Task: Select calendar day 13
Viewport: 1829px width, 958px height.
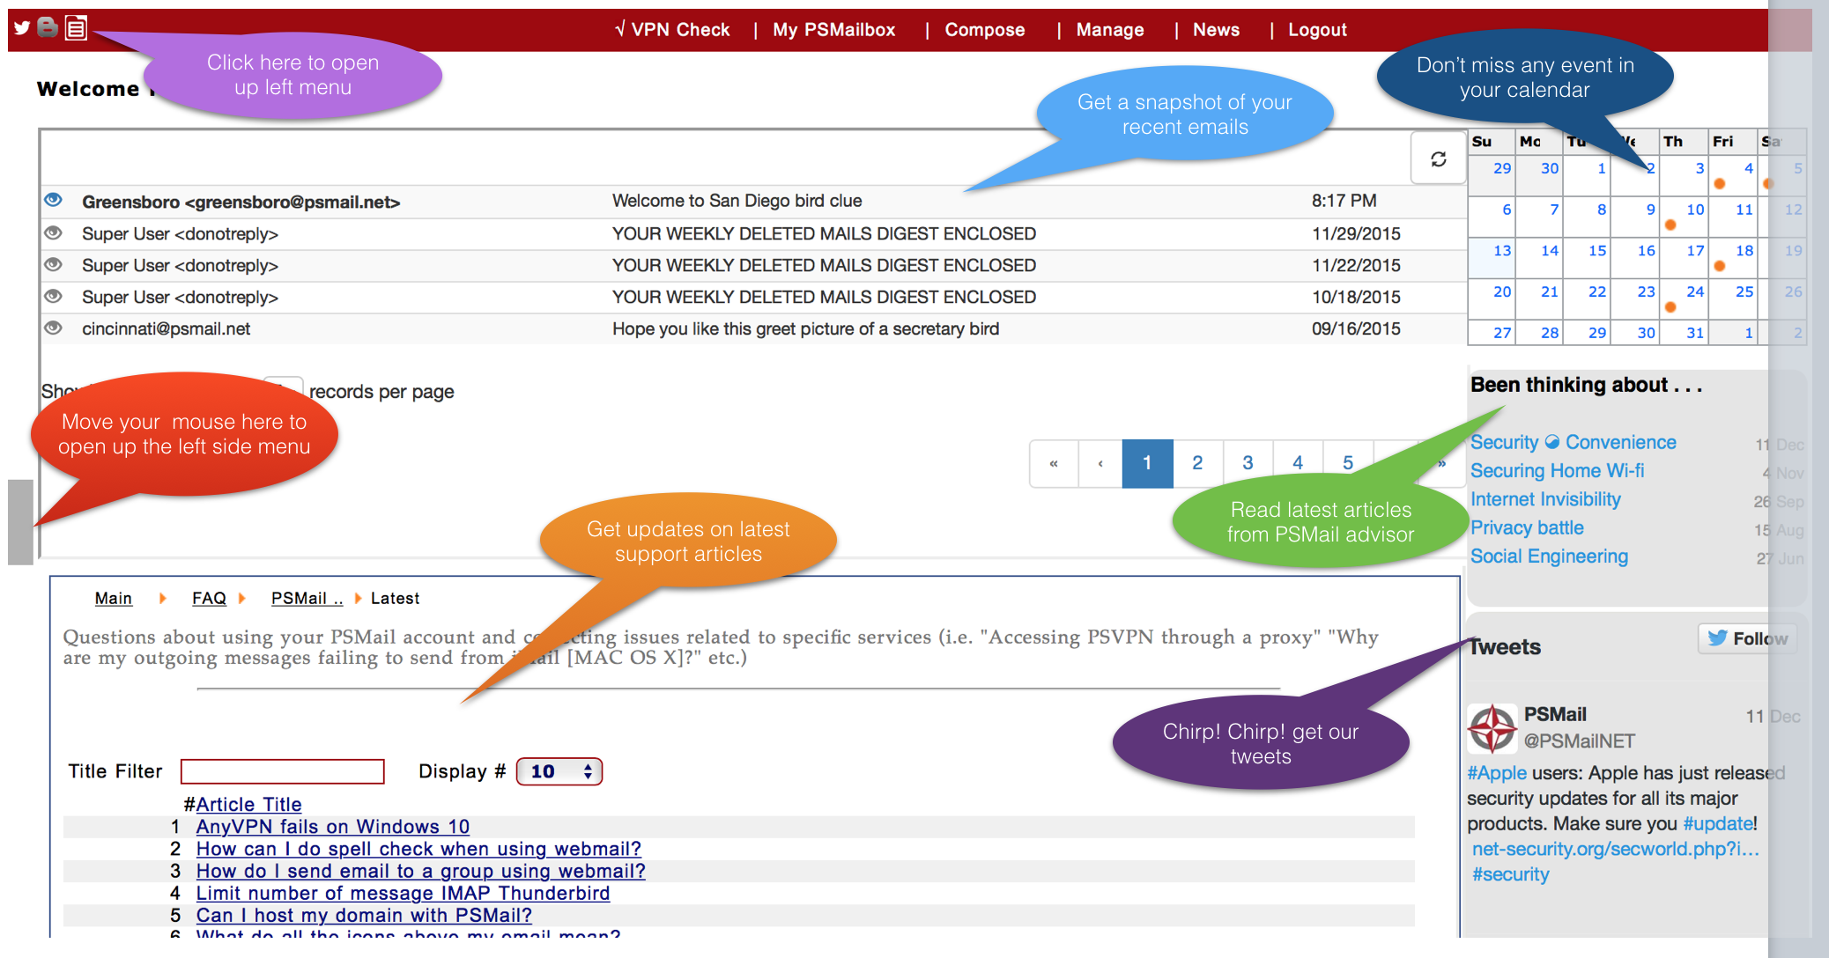Action: point(1492,258)
